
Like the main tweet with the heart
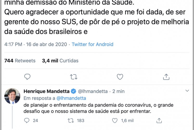point(120,77)
